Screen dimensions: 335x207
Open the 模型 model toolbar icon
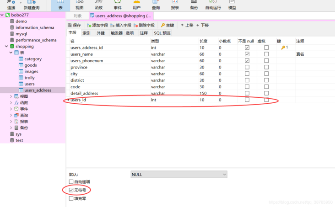(232, 5)
